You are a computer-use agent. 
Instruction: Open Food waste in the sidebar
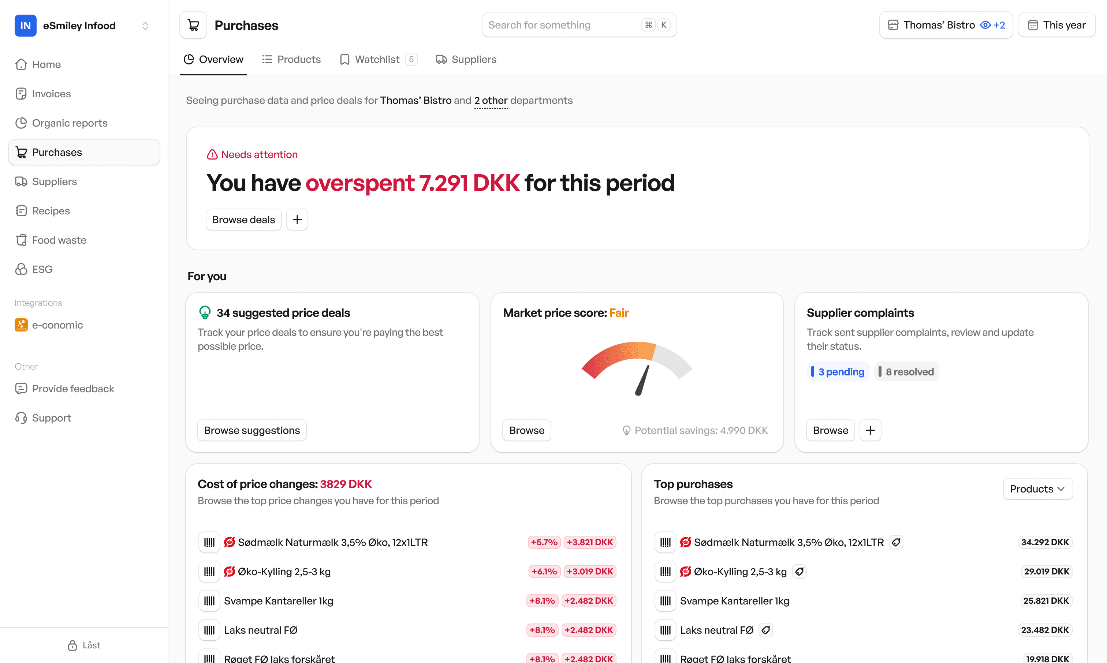coord(59,240)
